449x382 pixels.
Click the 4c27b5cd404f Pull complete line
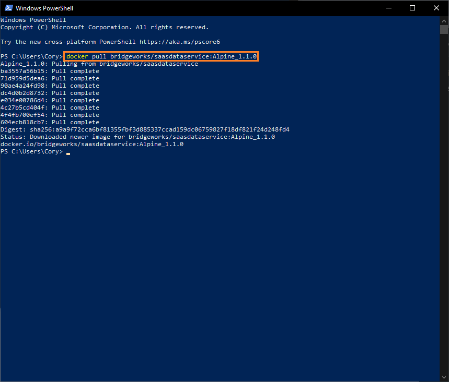pyautogui.click(x=50, y=108)
